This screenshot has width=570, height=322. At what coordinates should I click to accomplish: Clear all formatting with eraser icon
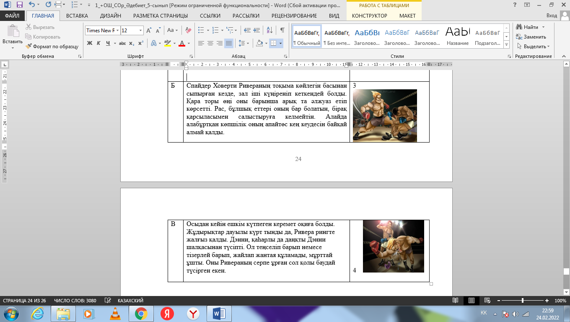coord(188,30)
